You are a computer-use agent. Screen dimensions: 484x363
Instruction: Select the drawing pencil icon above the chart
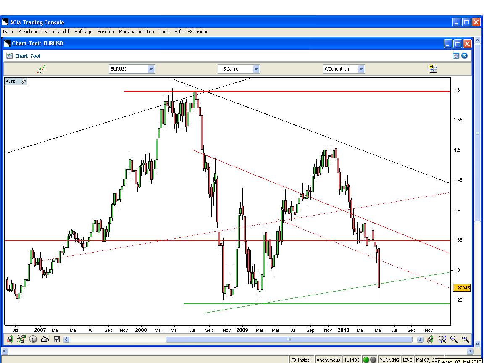tap(40, 68)
